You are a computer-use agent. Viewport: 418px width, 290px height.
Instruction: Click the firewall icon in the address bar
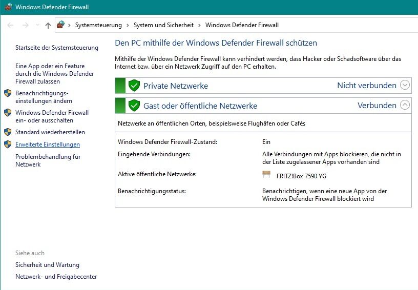60,25
